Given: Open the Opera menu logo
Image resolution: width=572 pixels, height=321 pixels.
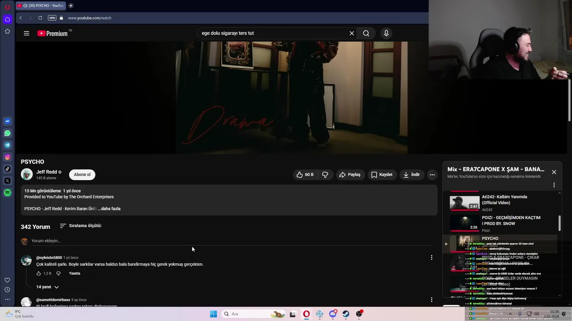Looking at the screenshot, I should [x=7, y=7].
